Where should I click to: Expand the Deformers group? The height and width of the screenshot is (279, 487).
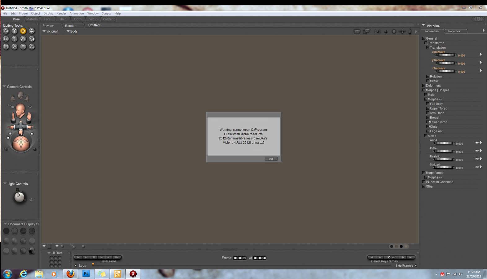(x=424, y=86)
